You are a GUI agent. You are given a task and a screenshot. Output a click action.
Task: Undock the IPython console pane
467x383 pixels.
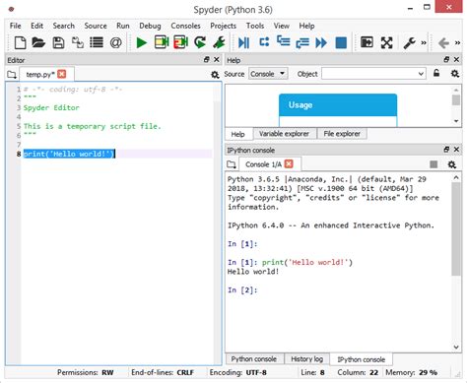pos(446,150)
